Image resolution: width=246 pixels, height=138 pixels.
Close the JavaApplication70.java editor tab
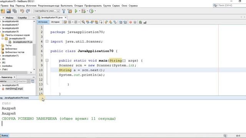click(x=66, y=18)
